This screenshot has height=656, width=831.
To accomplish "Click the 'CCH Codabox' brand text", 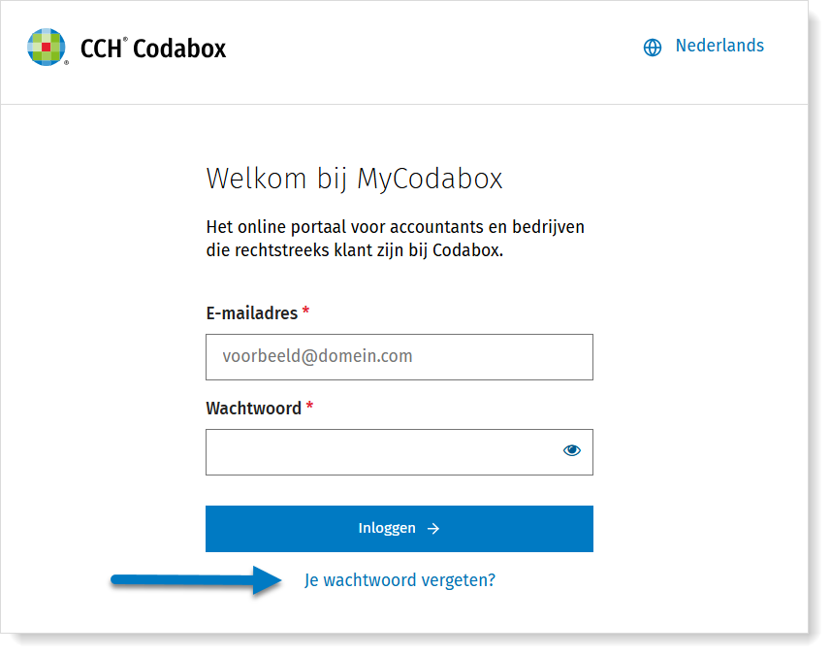I will click(x=153, y=49).
